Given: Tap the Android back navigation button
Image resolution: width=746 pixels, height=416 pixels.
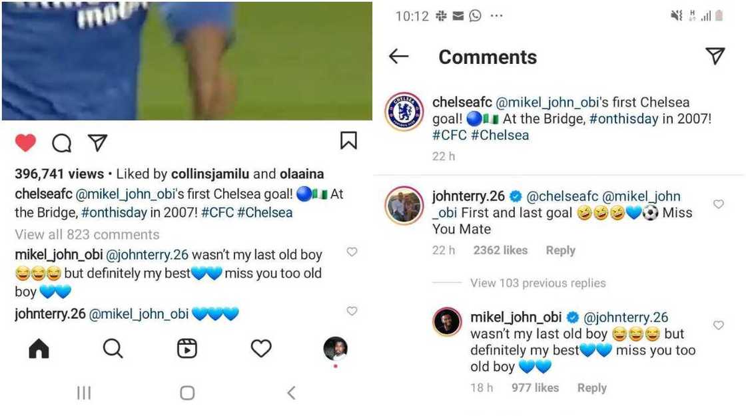Looking at the screenshot, I should point(291,393).
